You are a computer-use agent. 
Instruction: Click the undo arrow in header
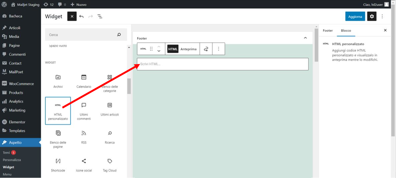coord(81,16)
